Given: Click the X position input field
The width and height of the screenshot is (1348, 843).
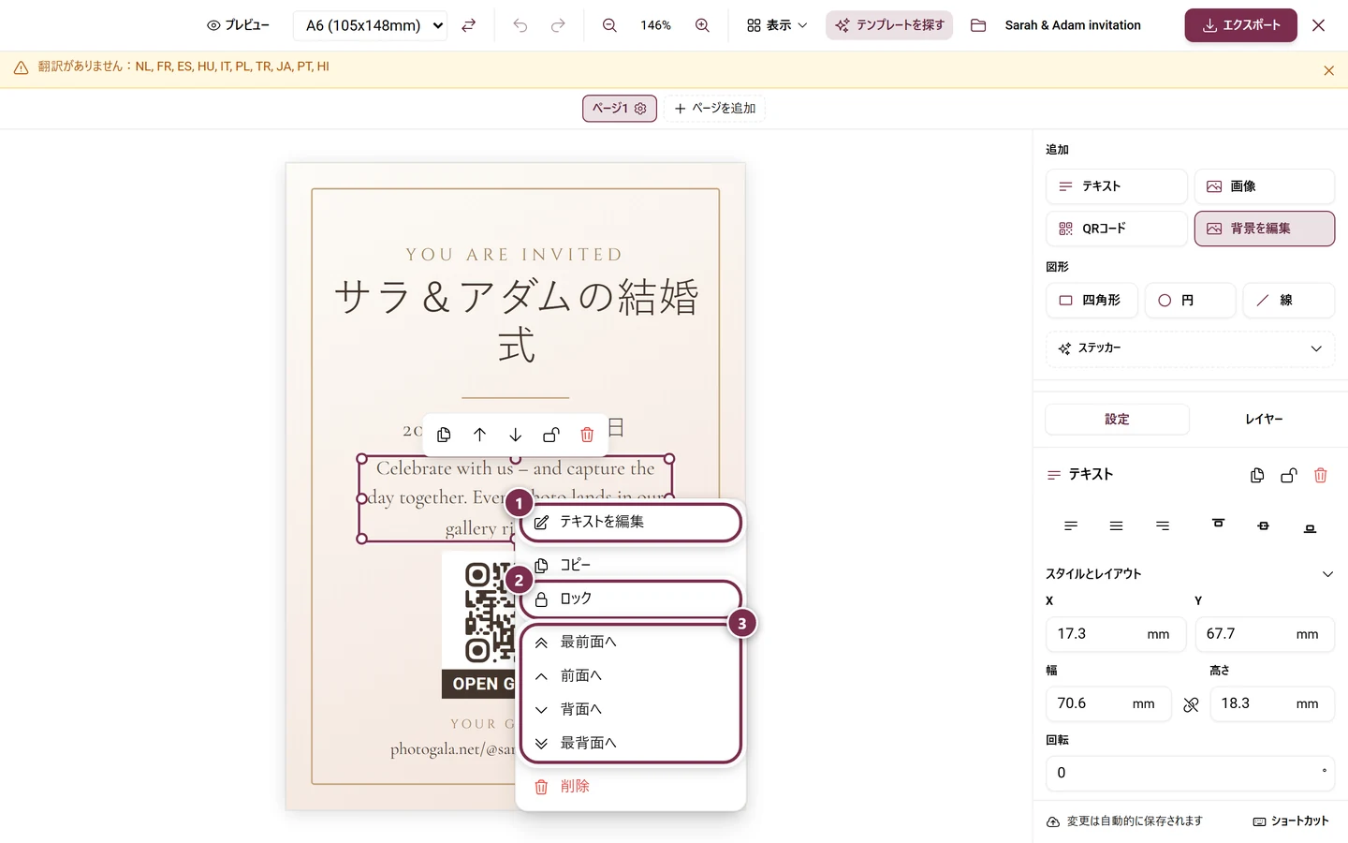Looking at the screenshot, I should click(1115, 634).
